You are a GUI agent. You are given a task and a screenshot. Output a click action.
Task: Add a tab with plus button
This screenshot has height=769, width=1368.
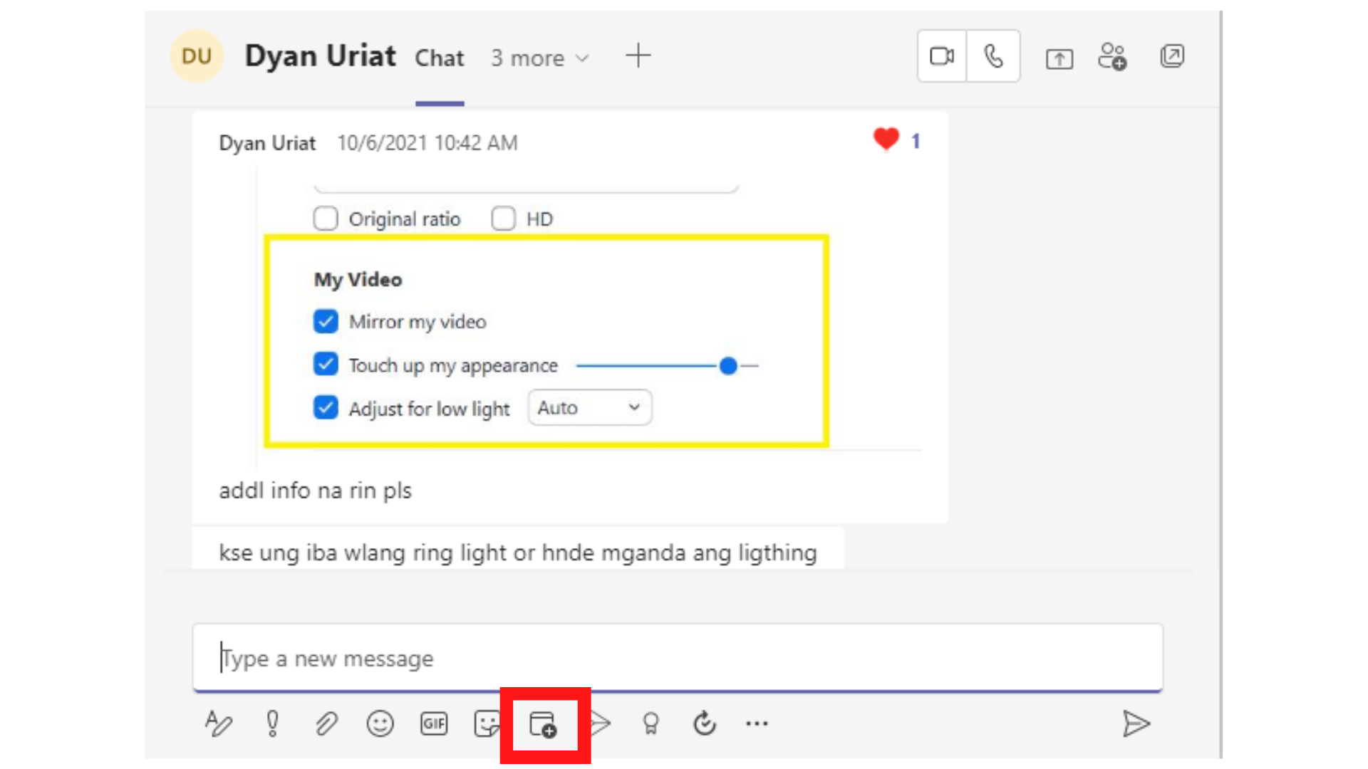pyautogui.click(x=638, y=56)
